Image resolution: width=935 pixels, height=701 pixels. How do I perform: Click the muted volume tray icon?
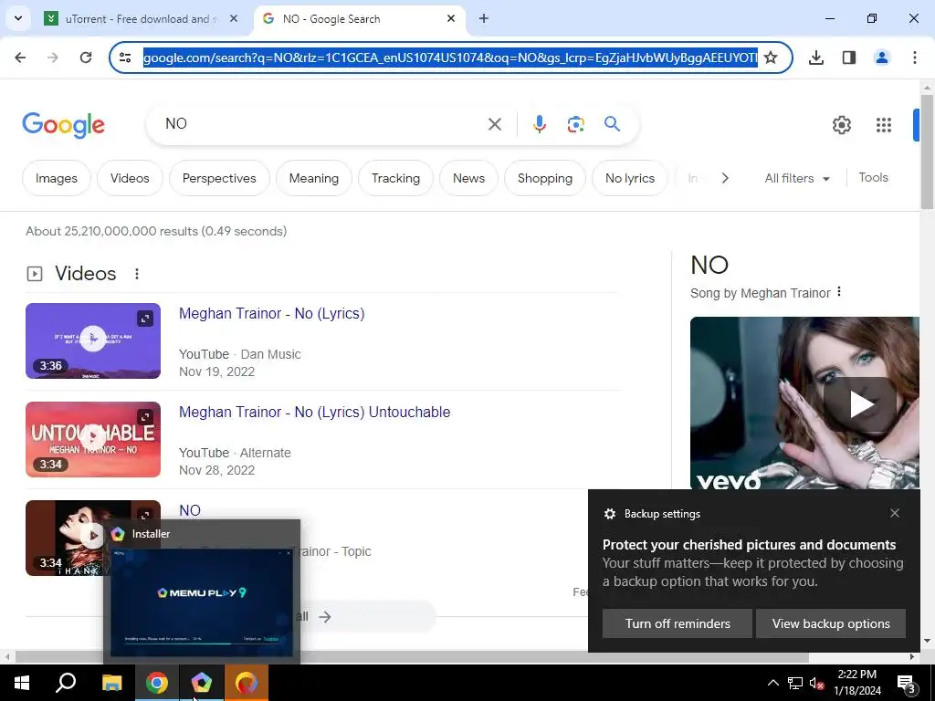[816, 684]
